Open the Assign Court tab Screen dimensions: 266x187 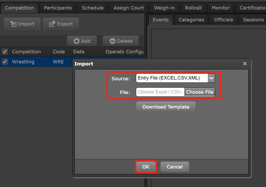(x=129, y=8)
